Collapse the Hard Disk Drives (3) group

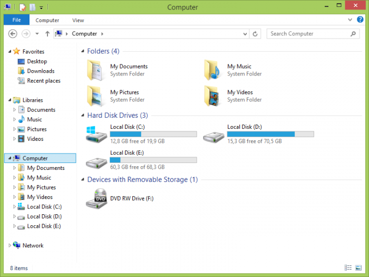click(83, 115)
